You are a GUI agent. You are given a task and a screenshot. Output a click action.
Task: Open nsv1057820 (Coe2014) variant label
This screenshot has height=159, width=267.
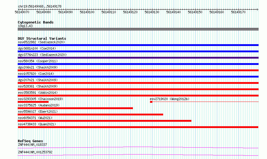point(36,74)
